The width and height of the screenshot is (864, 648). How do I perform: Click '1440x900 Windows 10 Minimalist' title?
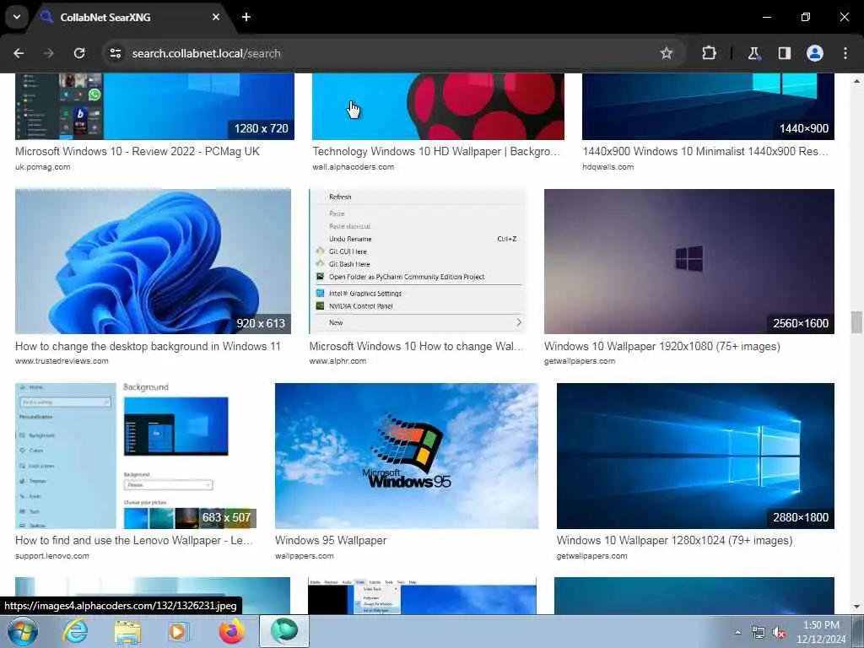(705, 151)
